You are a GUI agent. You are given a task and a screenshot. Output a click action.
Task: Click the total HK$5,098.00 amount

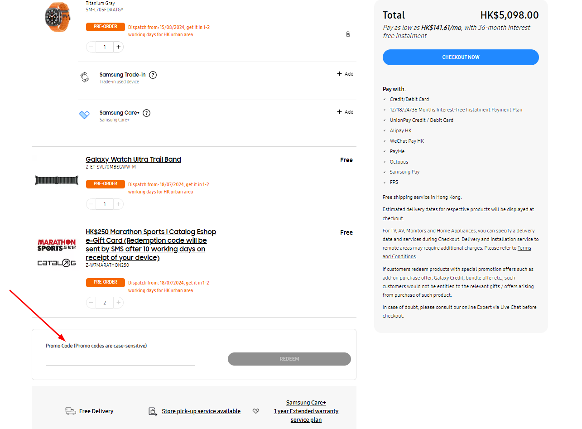pyautogui.click(x=510, y=15)
